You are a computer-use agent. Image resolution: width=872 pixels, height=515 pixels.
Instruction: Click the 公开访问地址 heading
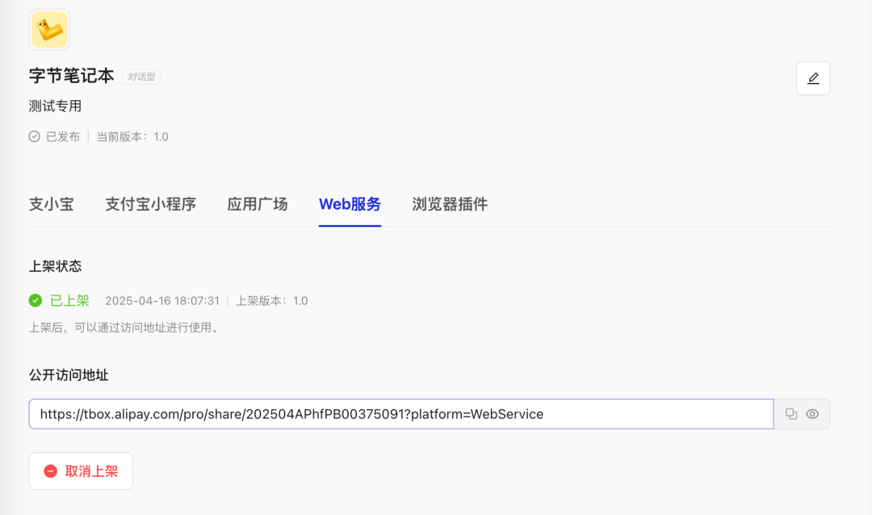tap(69, 375)
